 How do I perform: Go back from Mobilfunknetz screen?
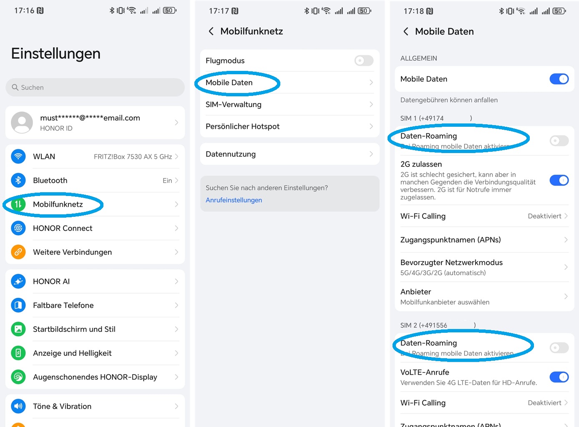[211, 31]
